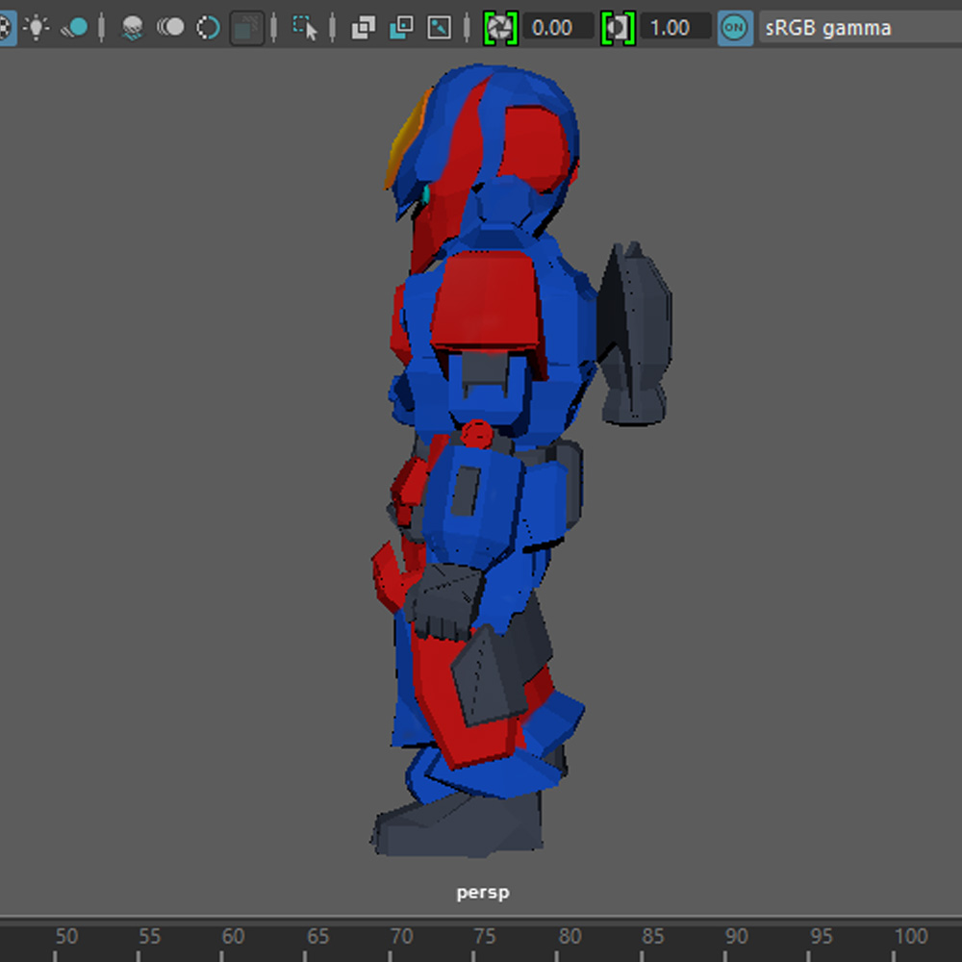Click the gamma value field showing 1.00

(675, 28)
